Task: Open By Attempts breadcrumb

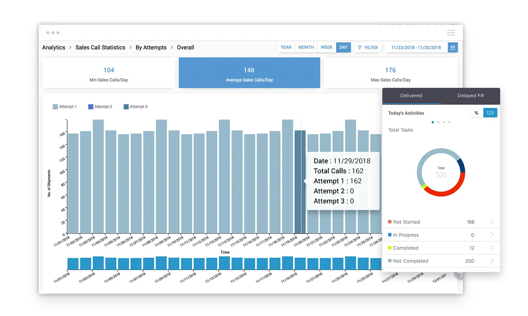Action: (151, 47)
